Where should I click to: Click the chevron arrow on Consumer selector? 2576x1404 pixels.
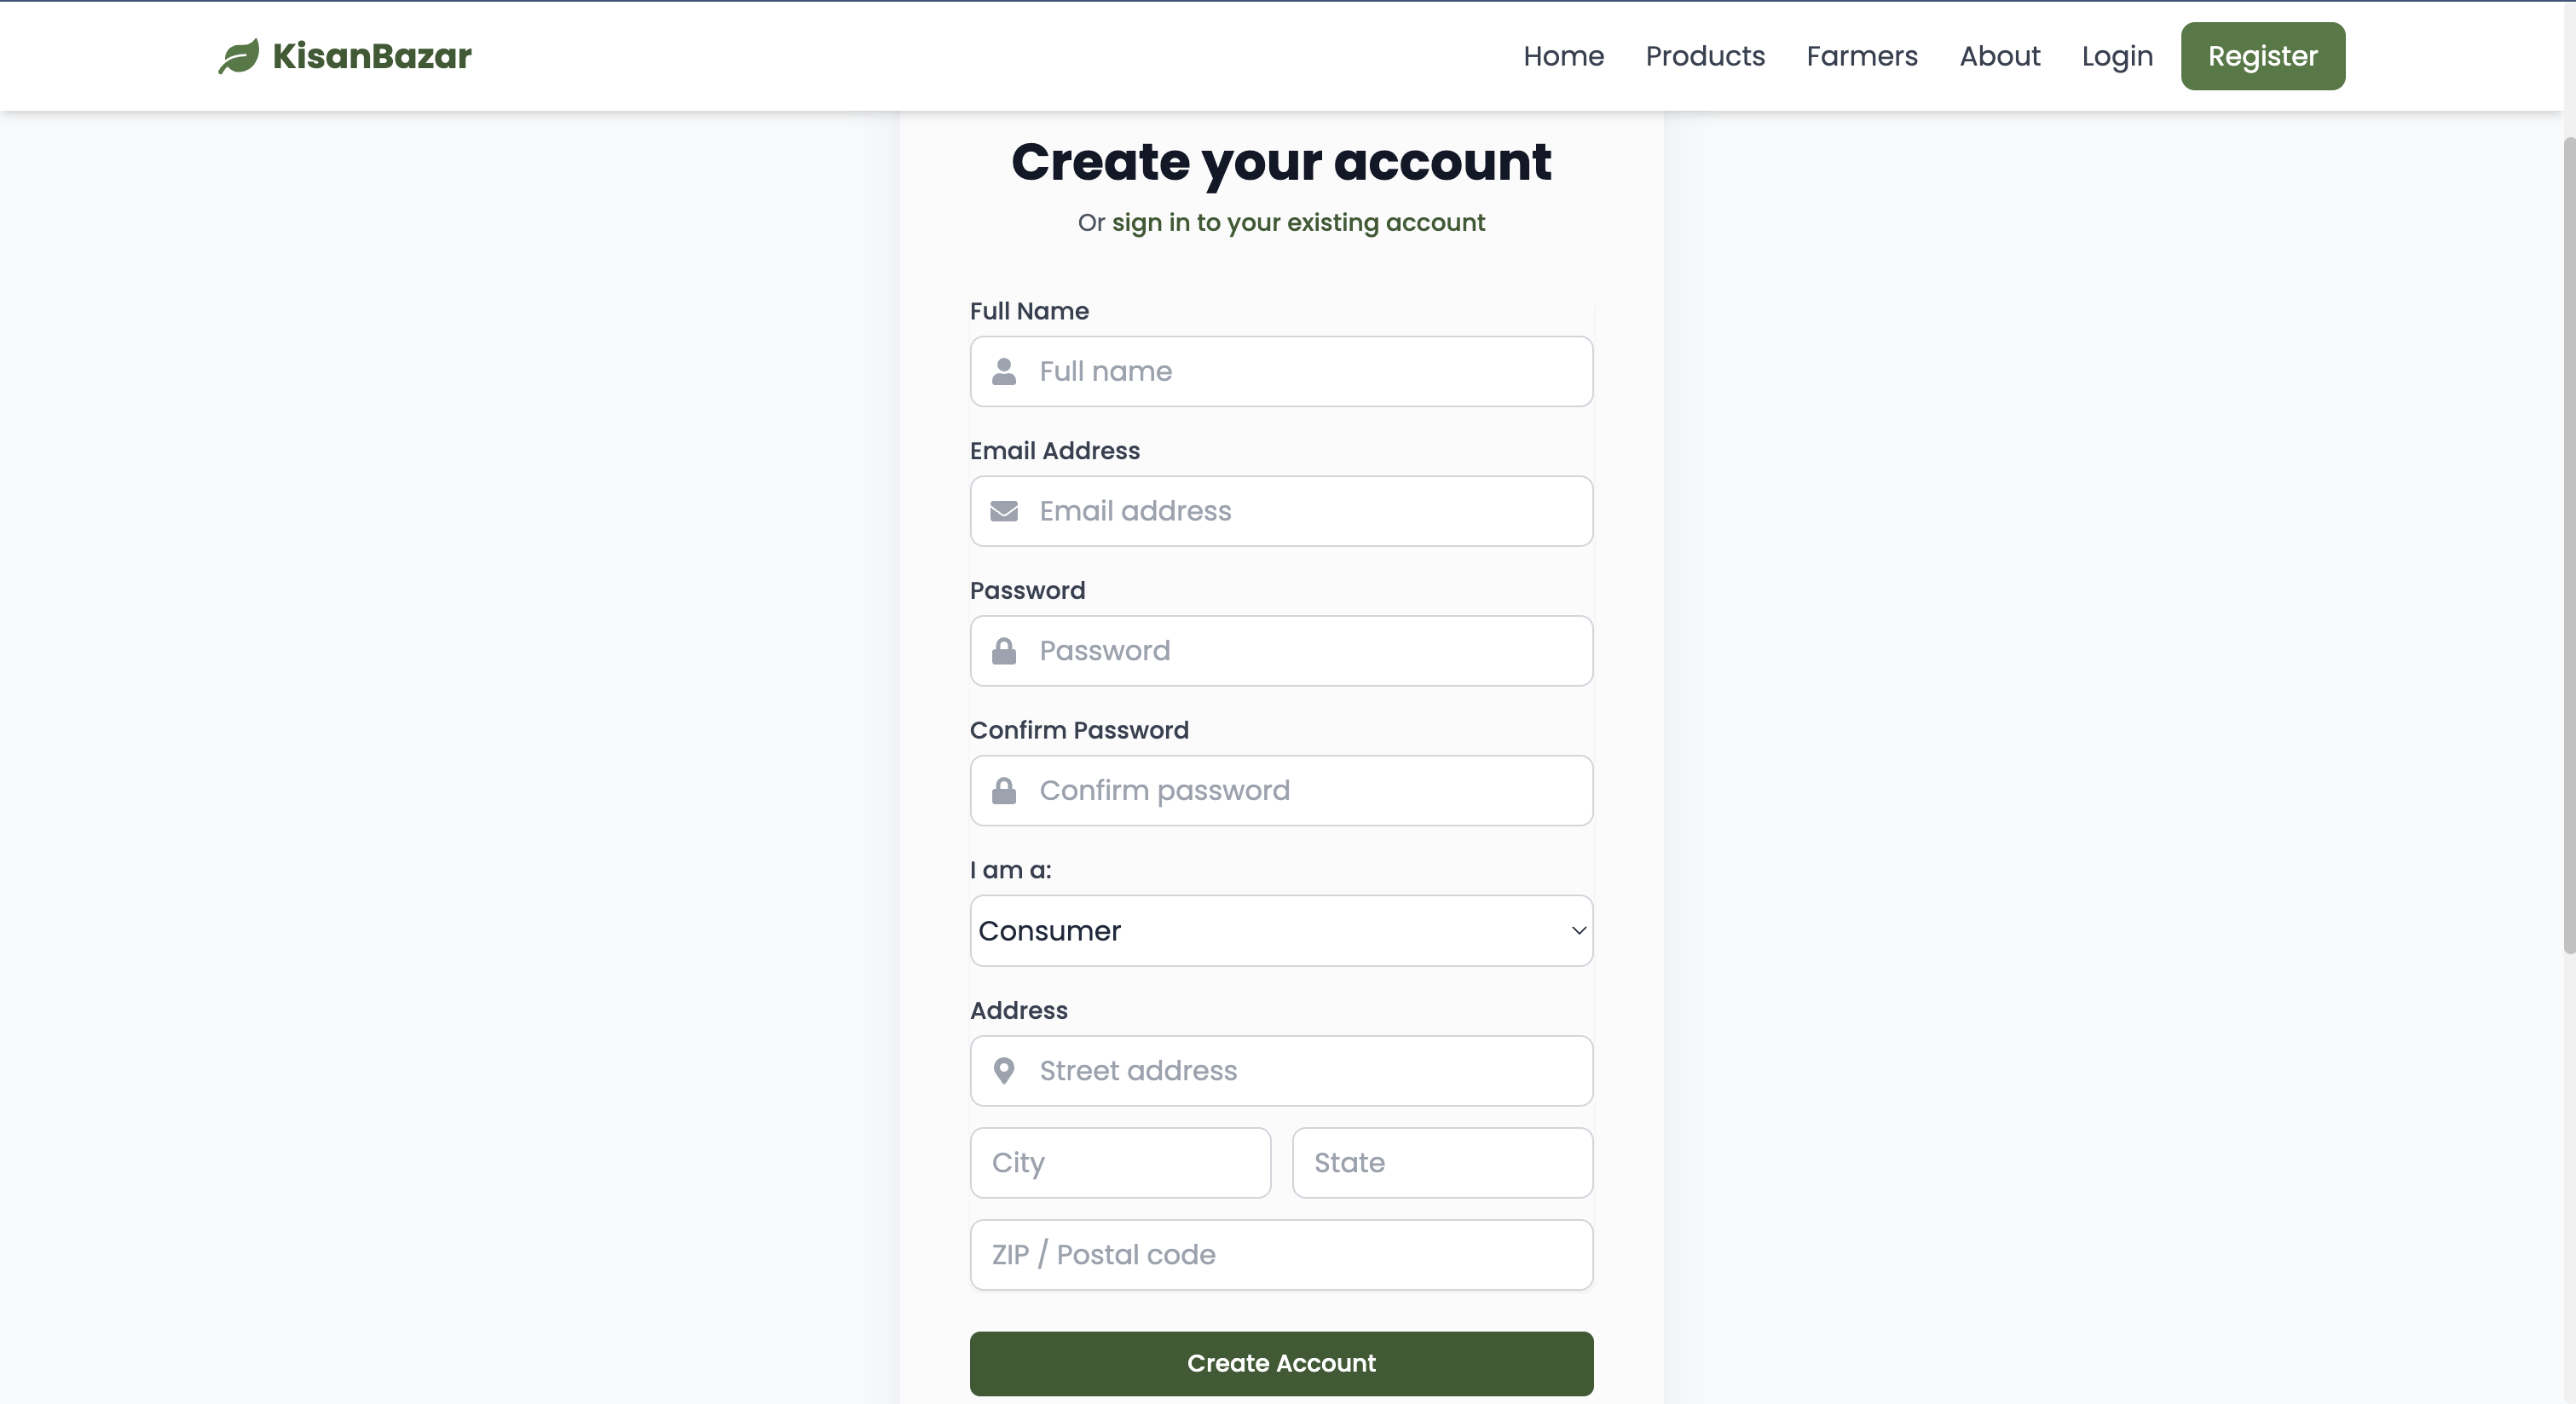(1578, 930)
